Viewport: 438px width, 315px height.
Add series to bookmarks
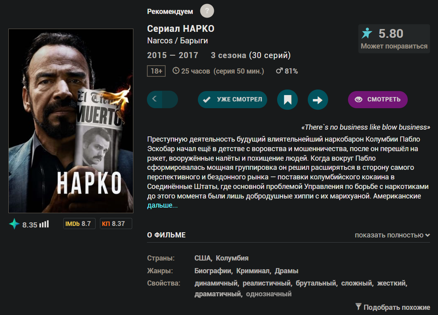click(287, 99)
